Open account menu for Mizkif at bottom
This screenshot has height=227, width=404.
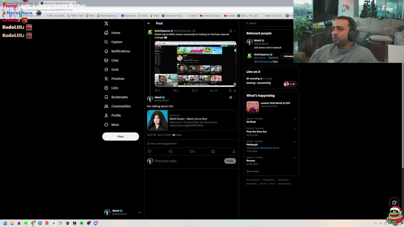coord(140,212)
